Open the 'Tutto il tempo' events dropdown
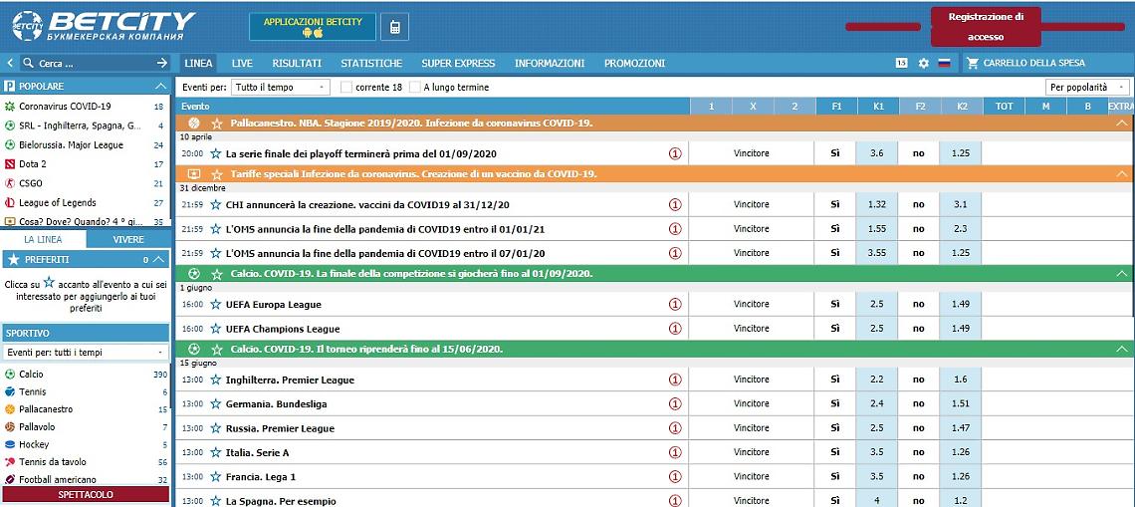The image size is (1135, 507). 281,87
